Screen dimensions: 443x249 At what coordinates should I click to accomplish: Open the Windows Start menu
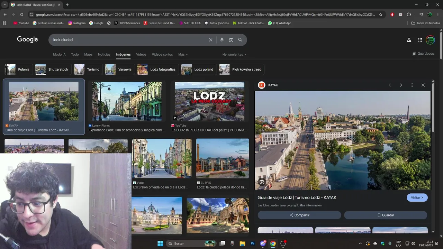point(160,243)
